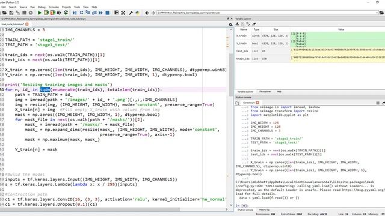Click the @ symbol toolbar icon
The height and width of the screenshot is (216, 385).
point(31,13)
